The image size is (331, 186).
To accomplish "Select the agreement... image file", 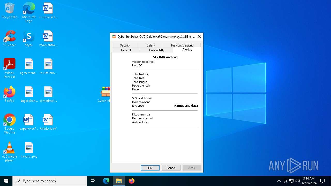I will coord(29,67).
